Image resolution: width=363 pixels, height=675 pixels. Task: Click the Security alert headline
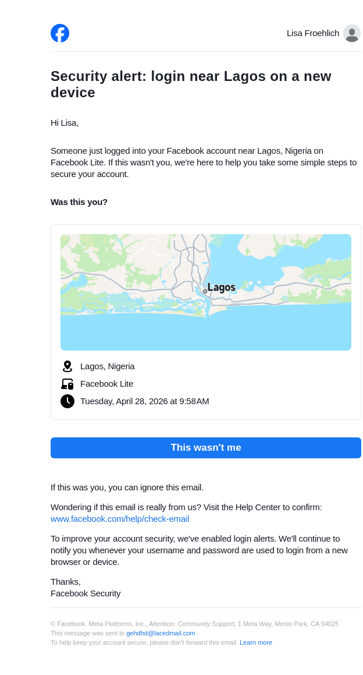coord(191,84)
